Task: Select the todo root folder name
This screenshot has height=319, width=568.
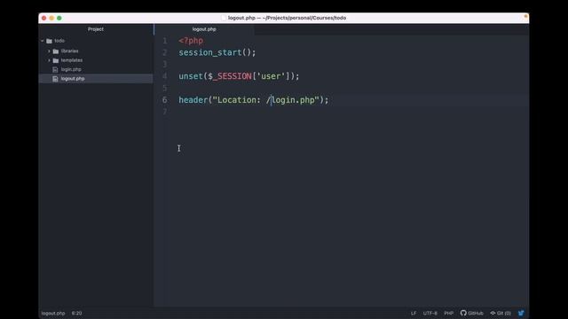Action: point(59,41)
